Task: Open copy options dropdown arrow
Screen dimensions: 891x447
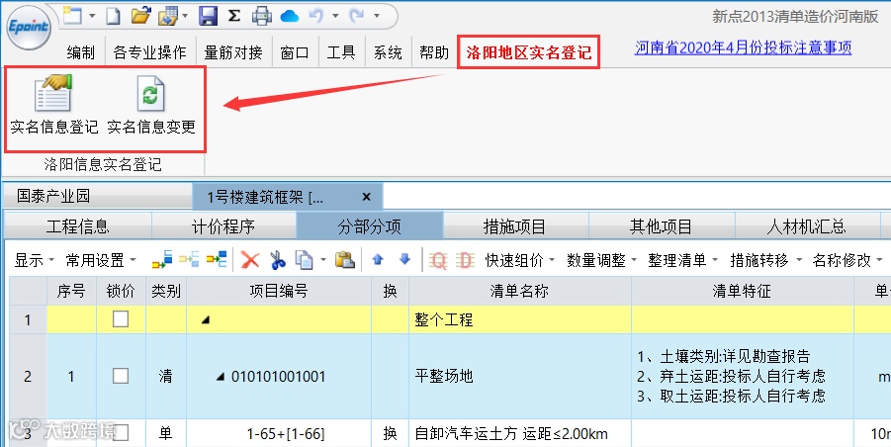Action: point(323,260)
